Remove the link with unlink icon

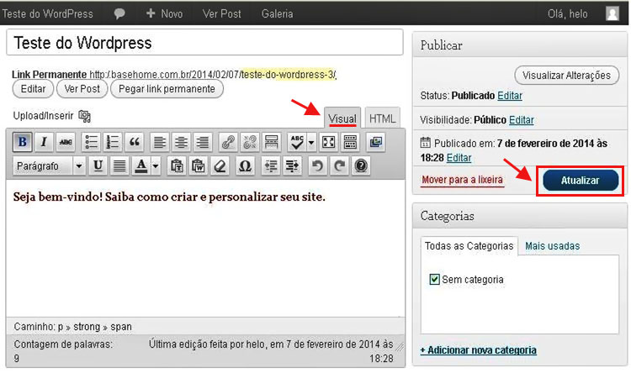point(250,142)
